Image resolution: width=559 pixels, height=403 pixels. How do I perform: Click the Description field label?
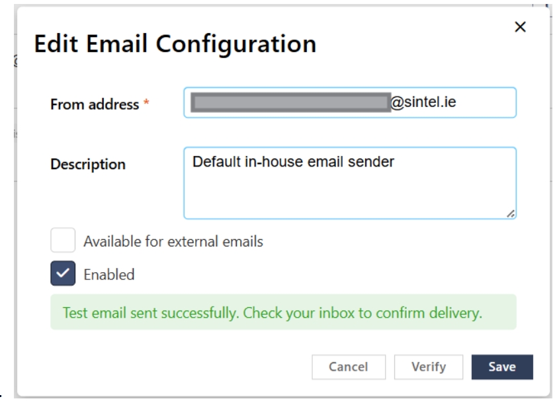[x=88, y=164]
